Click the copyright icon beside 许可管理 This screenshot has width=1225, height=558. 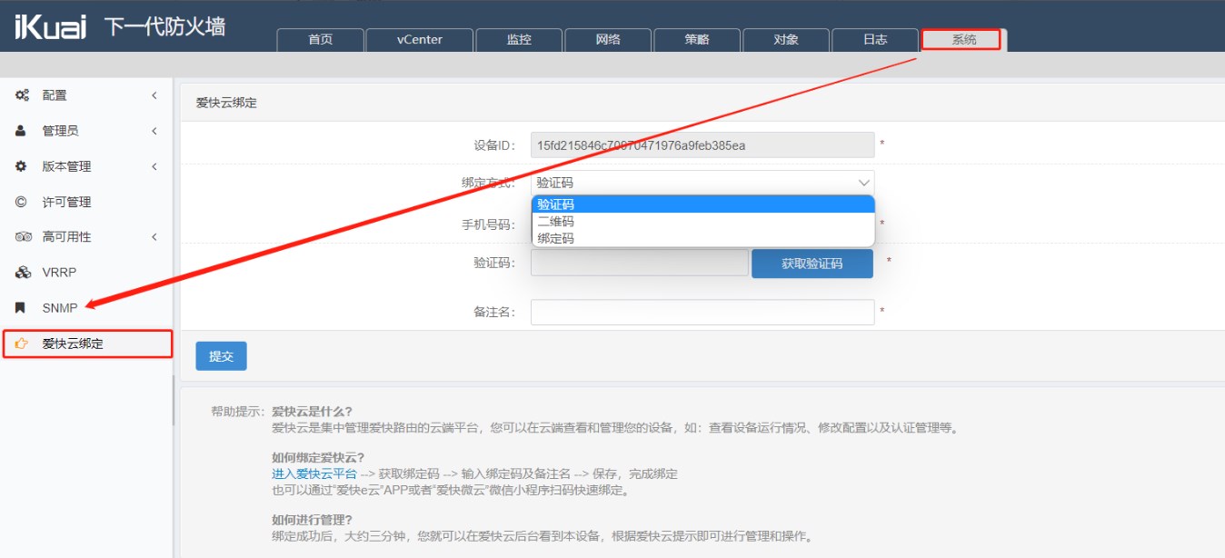pos(21,202)
